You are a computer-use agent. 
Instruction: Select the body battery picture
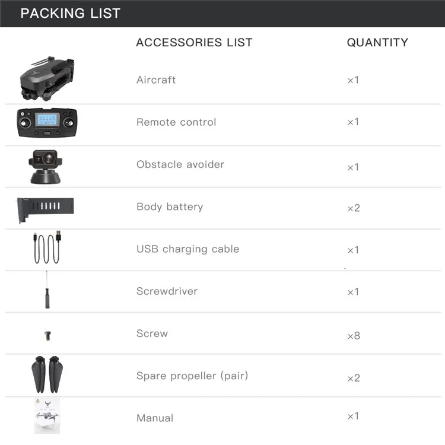click(46, 209)
